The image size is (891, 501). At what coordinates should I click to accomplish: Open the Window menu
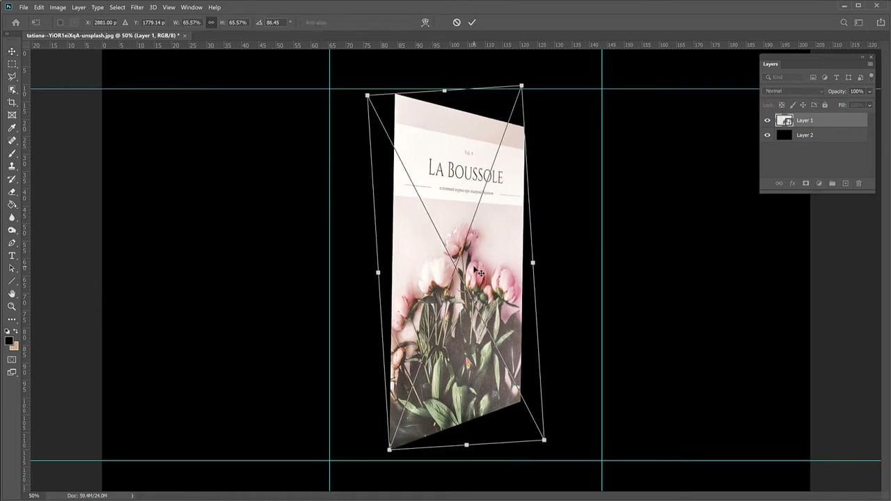click(191, 7)
